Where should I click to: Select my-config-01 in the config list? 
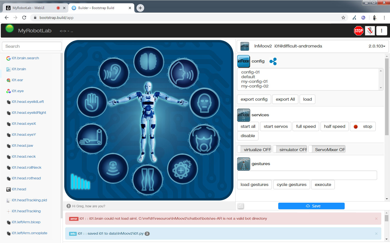(254, 81)
